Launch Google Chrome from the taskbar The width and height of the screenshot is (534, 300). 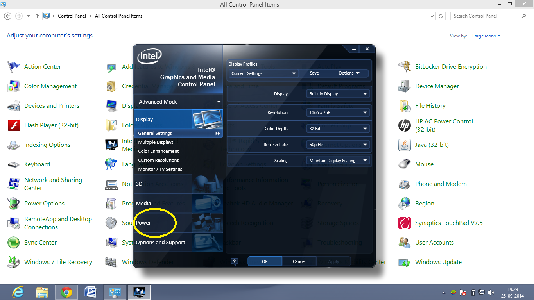pos(66,292)
